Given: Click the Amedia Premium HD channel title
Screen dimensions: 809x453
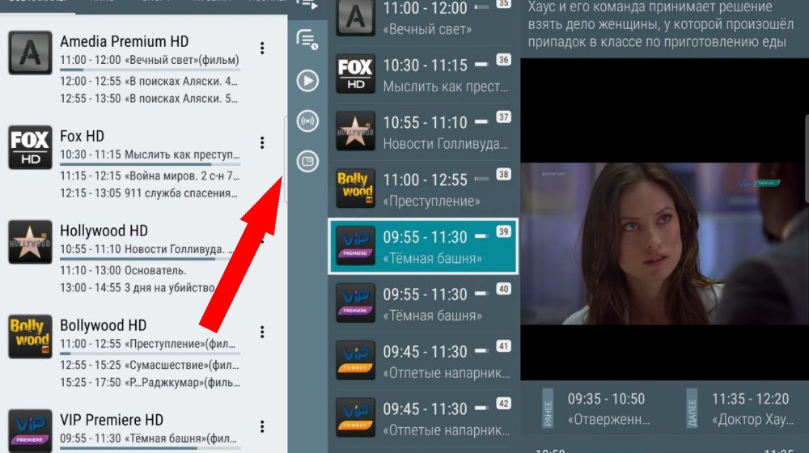Looking at the screenshot, I should (x=125, y=41).
